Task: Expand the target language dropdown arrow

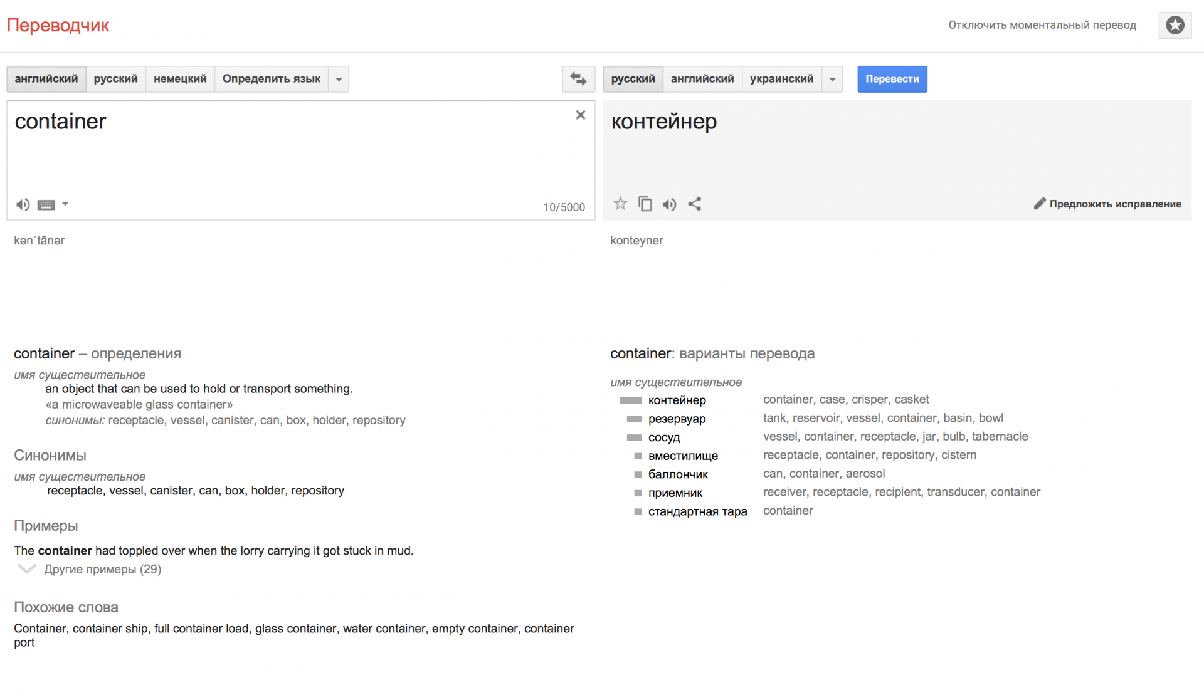Action: pyautogui.click(x=832, y=79)
